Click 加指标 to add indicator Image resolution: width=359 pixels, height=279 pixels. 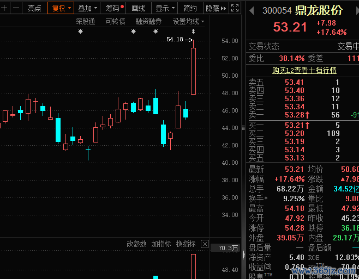pyautogui.click(x=161, y=244)
